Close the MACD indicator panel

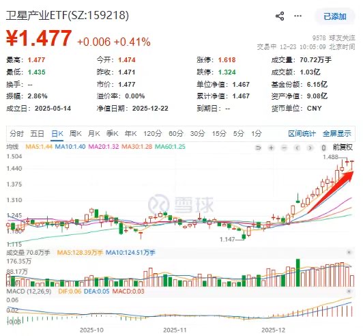[349, 291]
